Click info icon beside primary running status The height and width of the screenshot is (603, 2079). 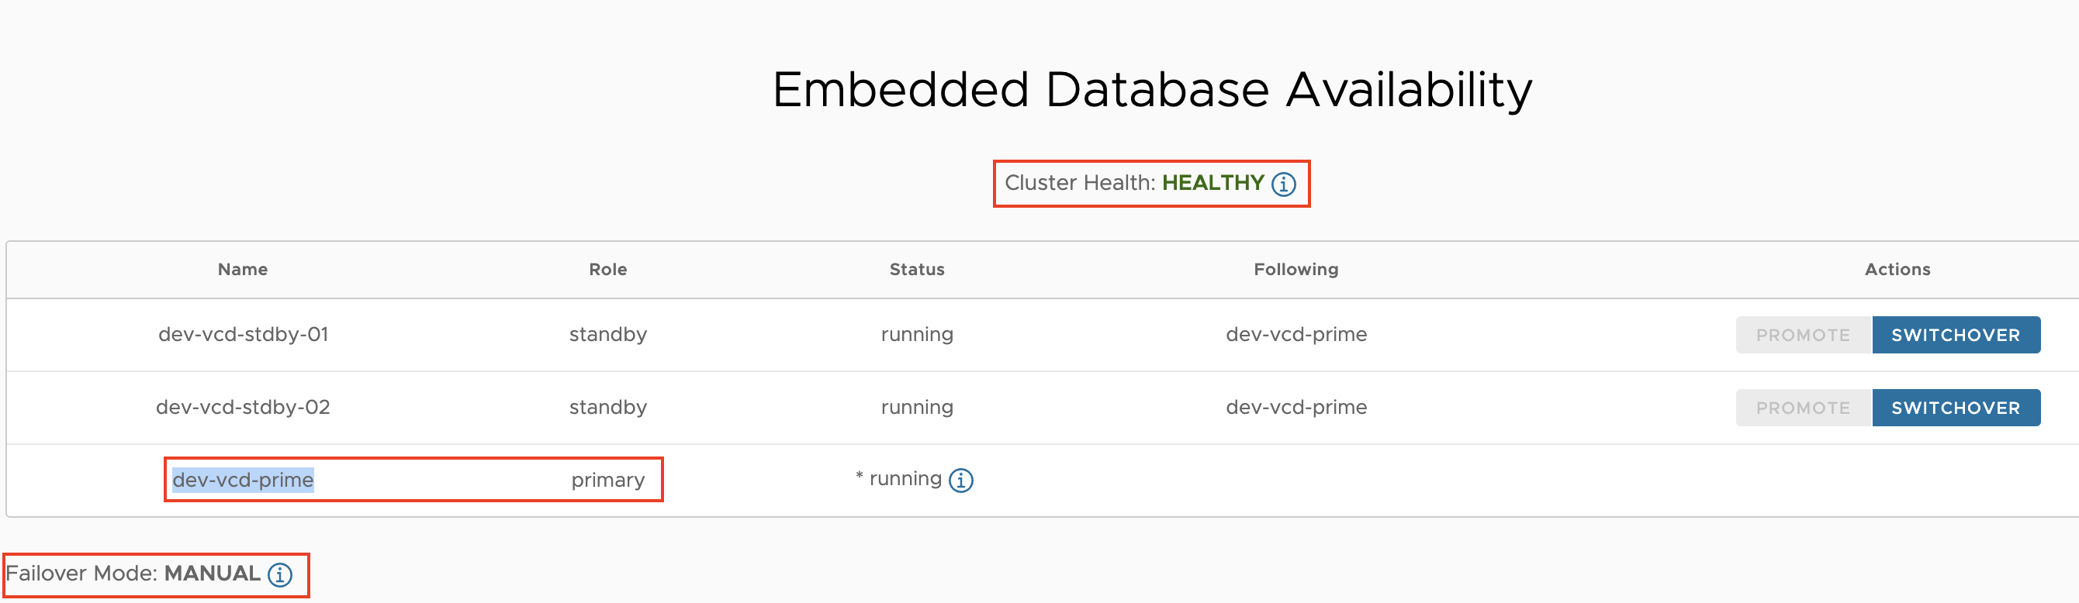click(960, 481)
